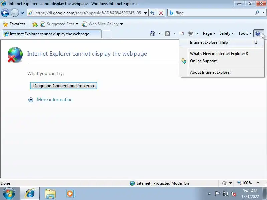Select the 'cannot display the webpage' tab
The height and width of the screenshot is (200, 267).
52,34
